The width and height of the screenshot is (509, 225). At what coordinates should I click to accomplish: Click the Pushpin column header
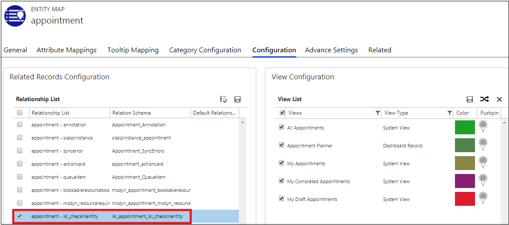(x=489, y=112)
